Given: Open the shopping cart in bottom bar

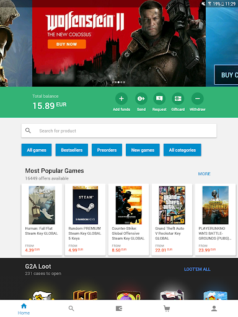Looking at the screenshot, I should [167, 308].
